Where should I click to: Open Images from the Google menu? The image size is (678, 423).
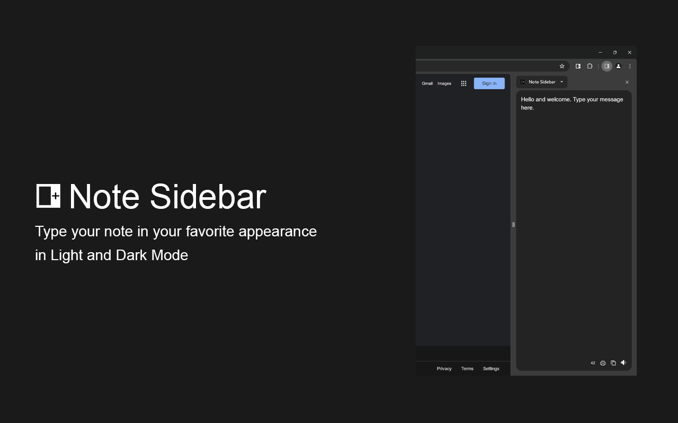[444, 83]
